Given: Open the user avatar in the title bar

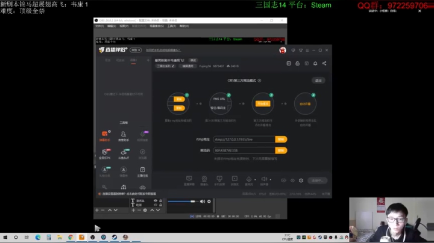Looking at the screenshot, I should click(283, 51).
